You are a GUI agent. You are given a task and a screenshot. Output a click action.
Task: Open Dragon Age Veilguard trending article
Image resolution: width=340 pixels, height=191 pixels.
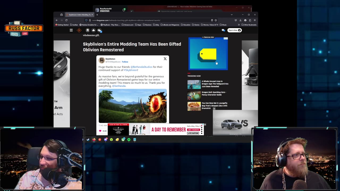coord(208,84)
